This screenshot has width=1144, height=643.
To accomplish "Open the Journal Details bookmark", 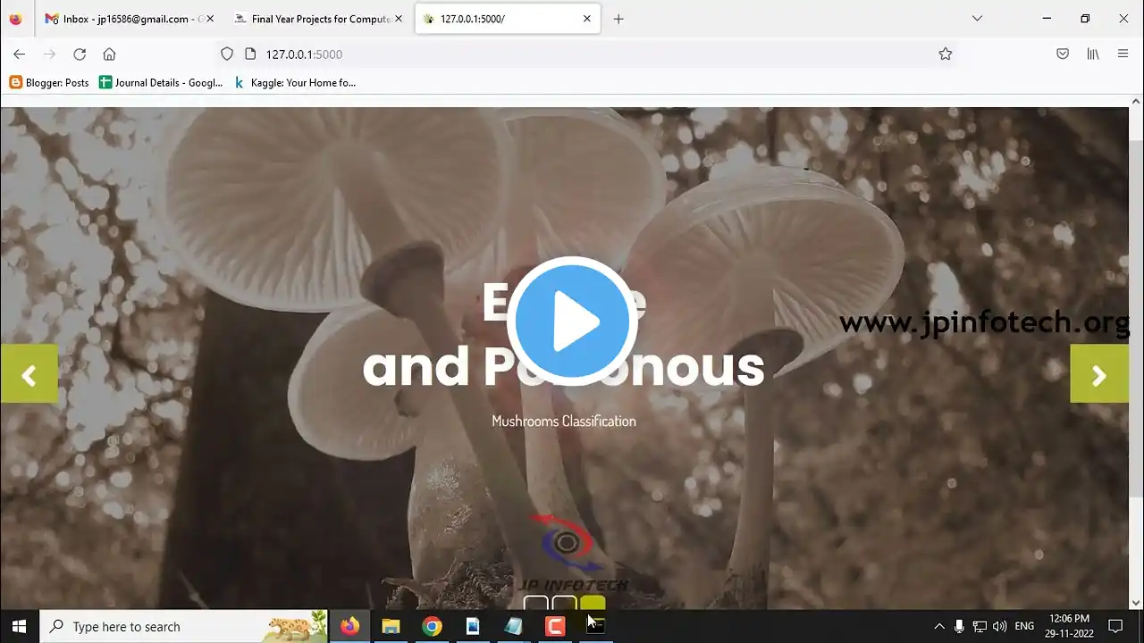I will tap(161, 82).
